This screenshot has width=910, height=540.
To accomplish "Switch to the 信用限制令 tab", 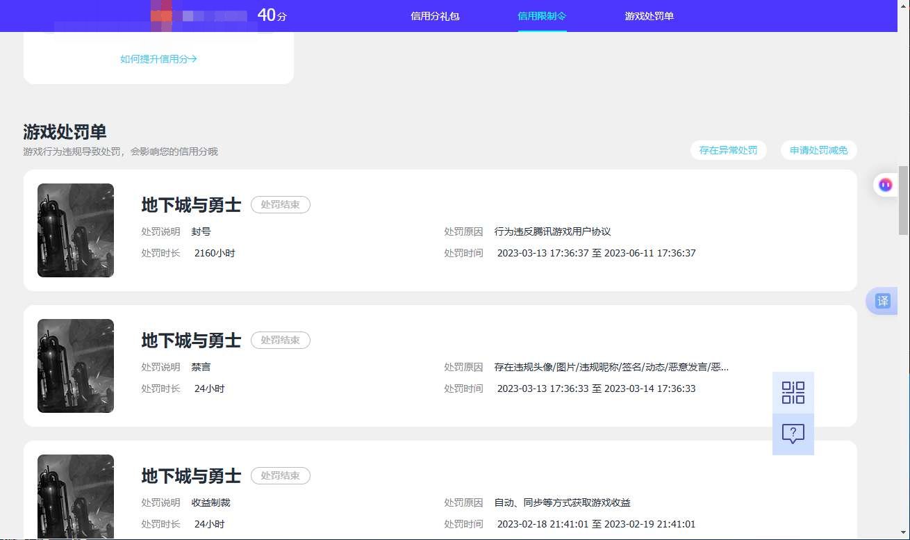I will click(542, 16).
